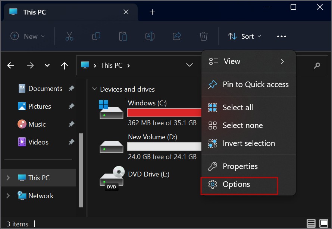Open the See more three-dots menu

click(281, 36)
